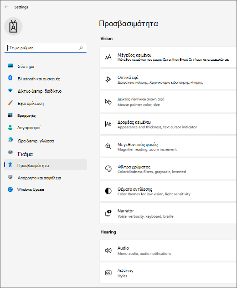237x288 pixels.
Task: Open Audio mono audio settings
Action: (x=168, y=251)
